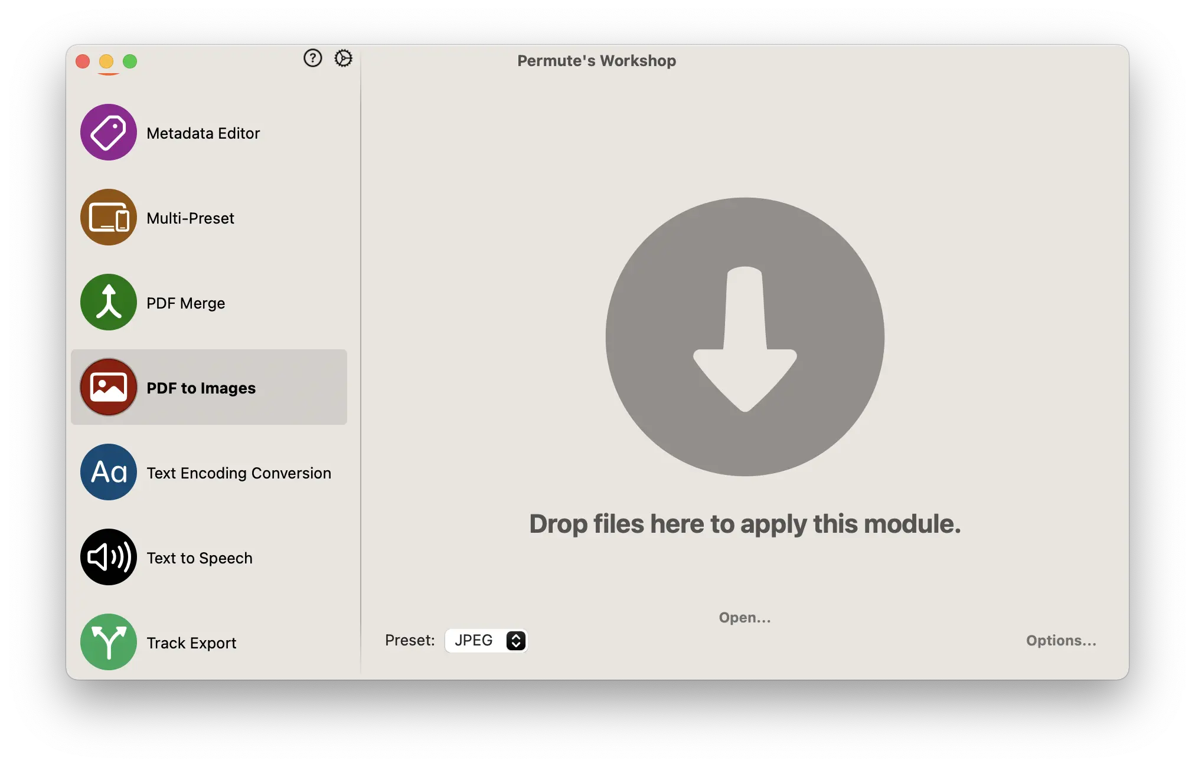Zoom the window with the green button
Viewport: 1195px width, 767px height.
coord(130,61)
